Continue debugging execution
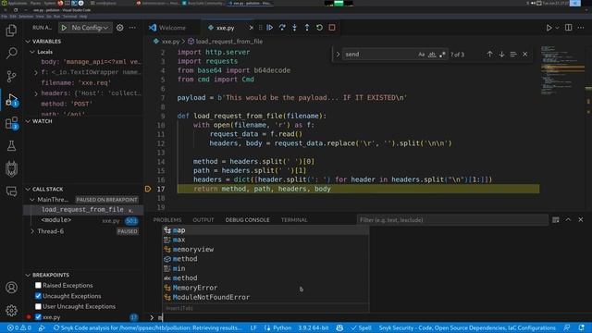The image size is (592, 333). coord(269,28)
